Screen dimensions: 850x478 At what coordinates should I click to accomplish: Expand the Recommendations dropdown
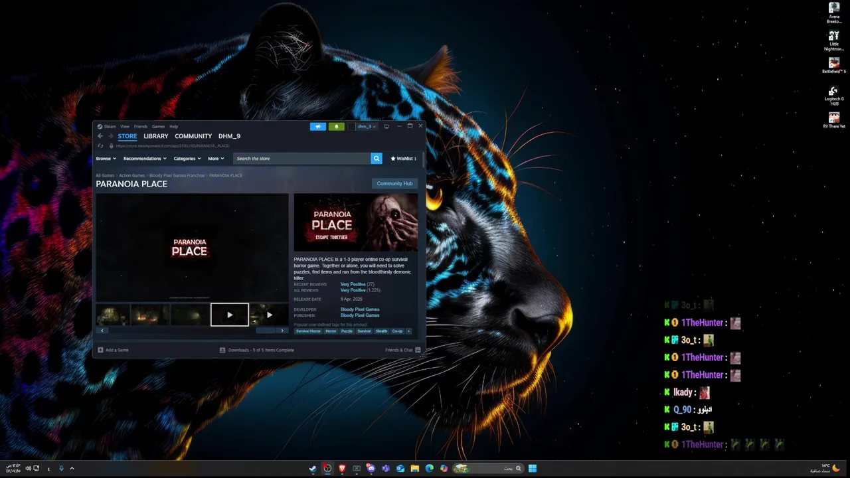point(145,159)
